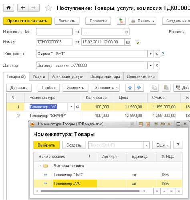Open the calculator icon in Номенклатура window

click(x=141, y=124)
